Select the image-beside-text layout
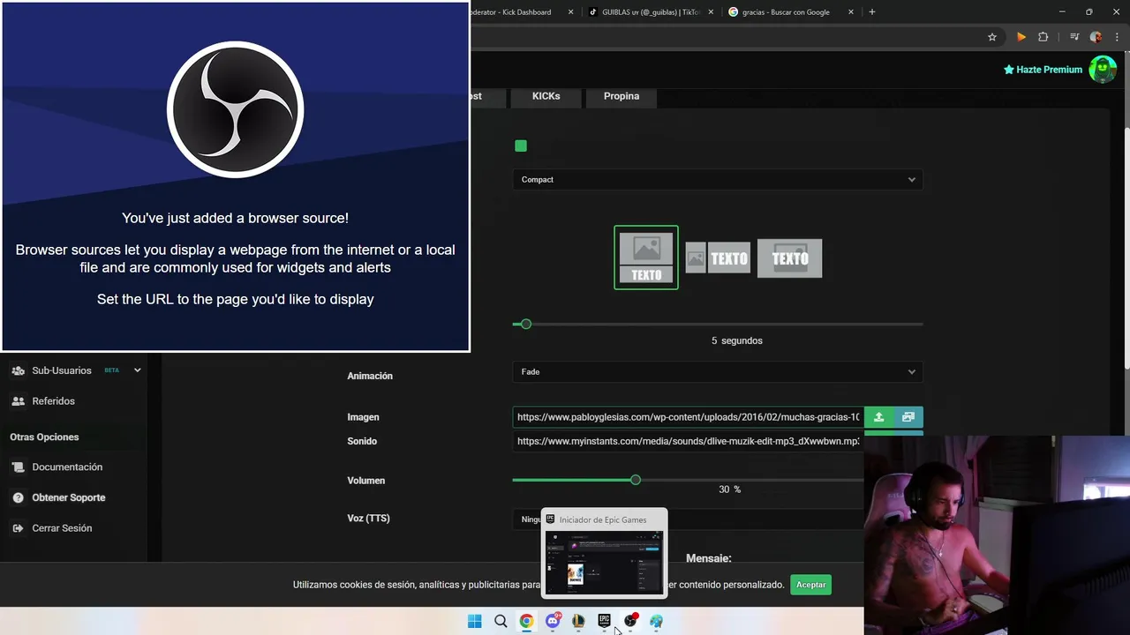Viewport: 1130px width, 635px height. [718, 258]
